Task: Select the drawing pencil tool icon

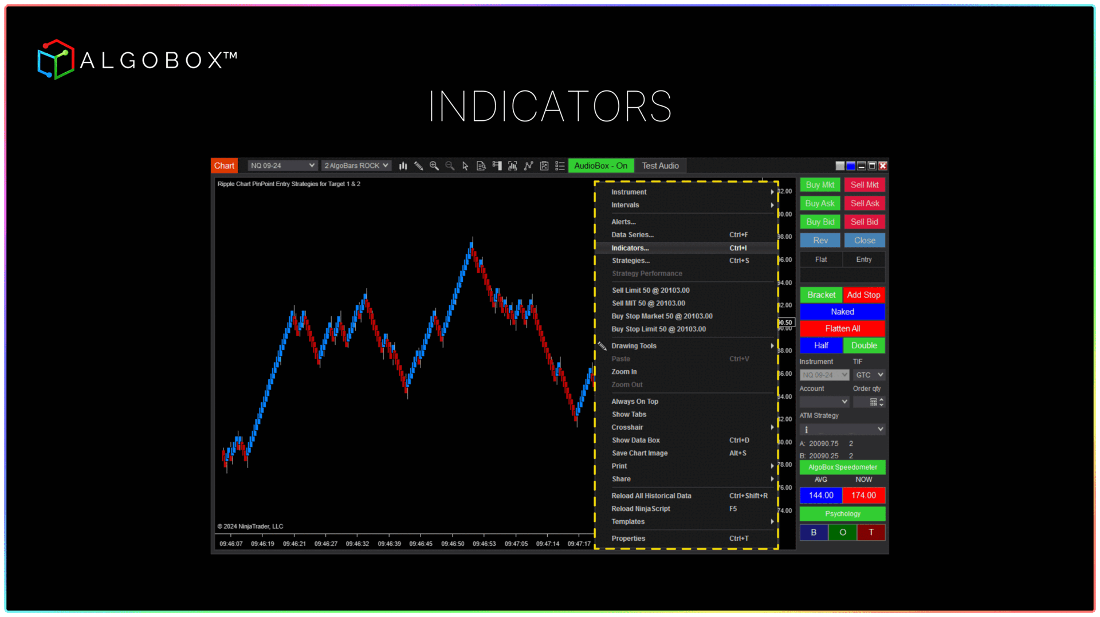Action: point(419,166)
